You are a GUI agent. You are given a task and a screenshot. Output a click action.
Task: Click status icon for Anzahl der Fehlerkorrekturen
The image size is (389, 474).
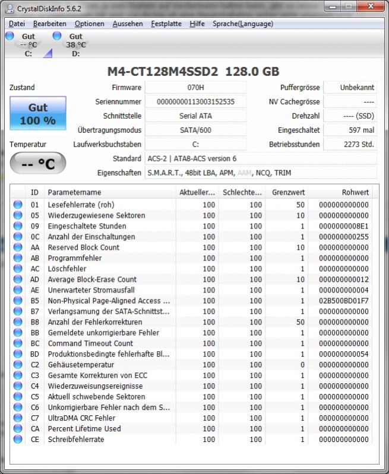tap(18, 322)
